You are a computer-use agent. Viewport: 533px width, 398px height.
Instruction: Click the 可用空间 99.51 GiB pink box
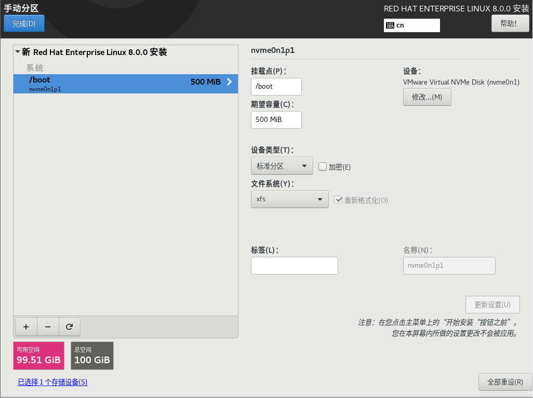click(39, 355)
